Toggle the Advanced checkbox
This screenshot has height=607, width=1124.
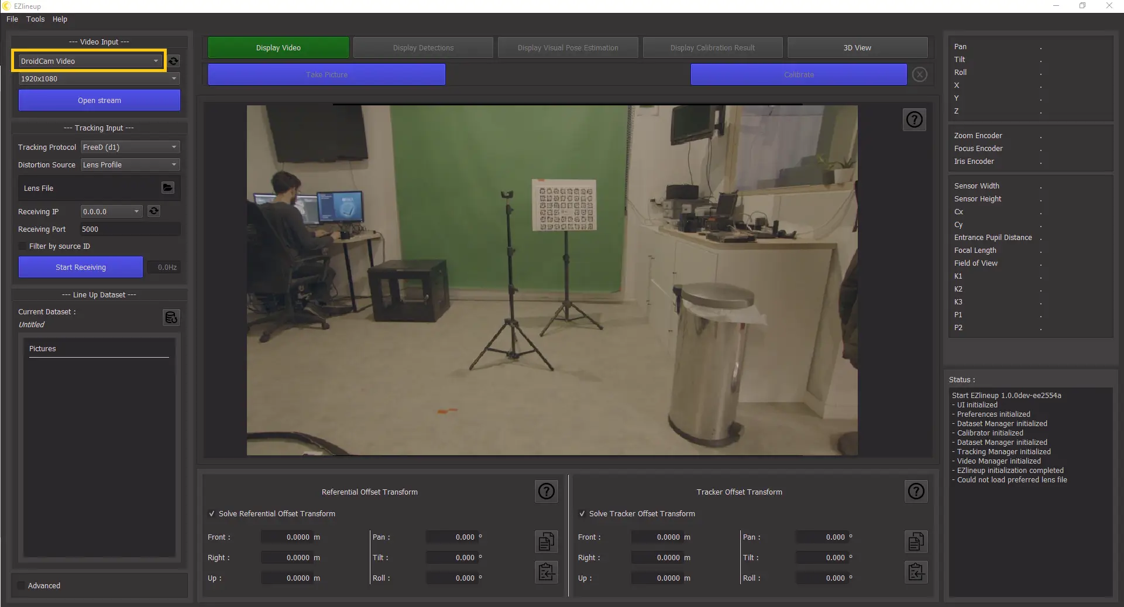point(22,585)
